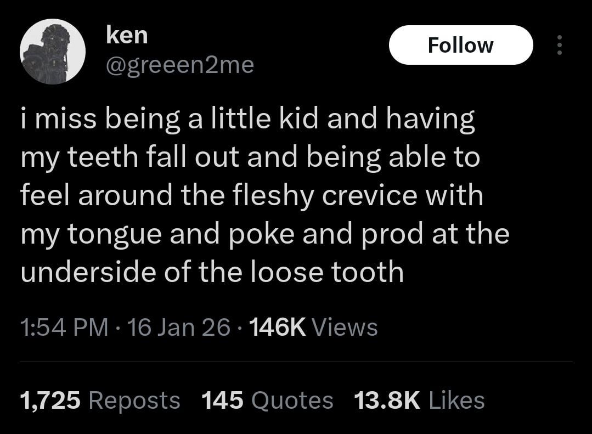Click the Quotes label

(292, 400)
